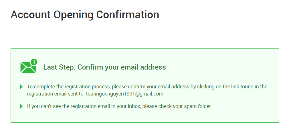
Task: Click the green arrow bullet beside 'To complete'
Action: pos(21,86)
